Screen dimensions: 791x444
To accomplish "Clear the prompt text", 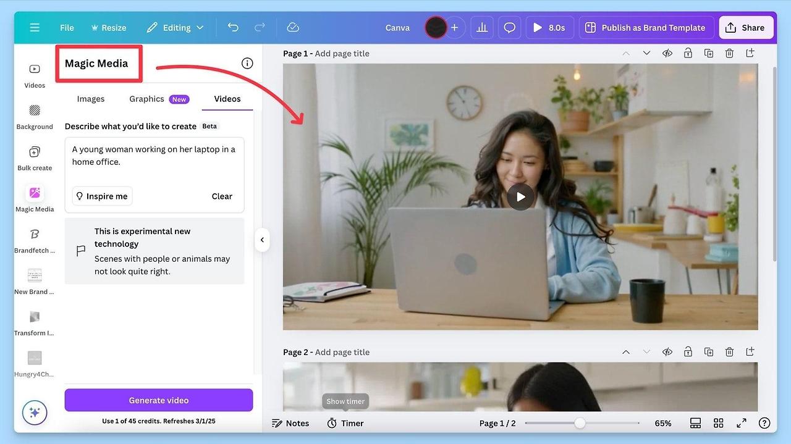I will [222, 196].
